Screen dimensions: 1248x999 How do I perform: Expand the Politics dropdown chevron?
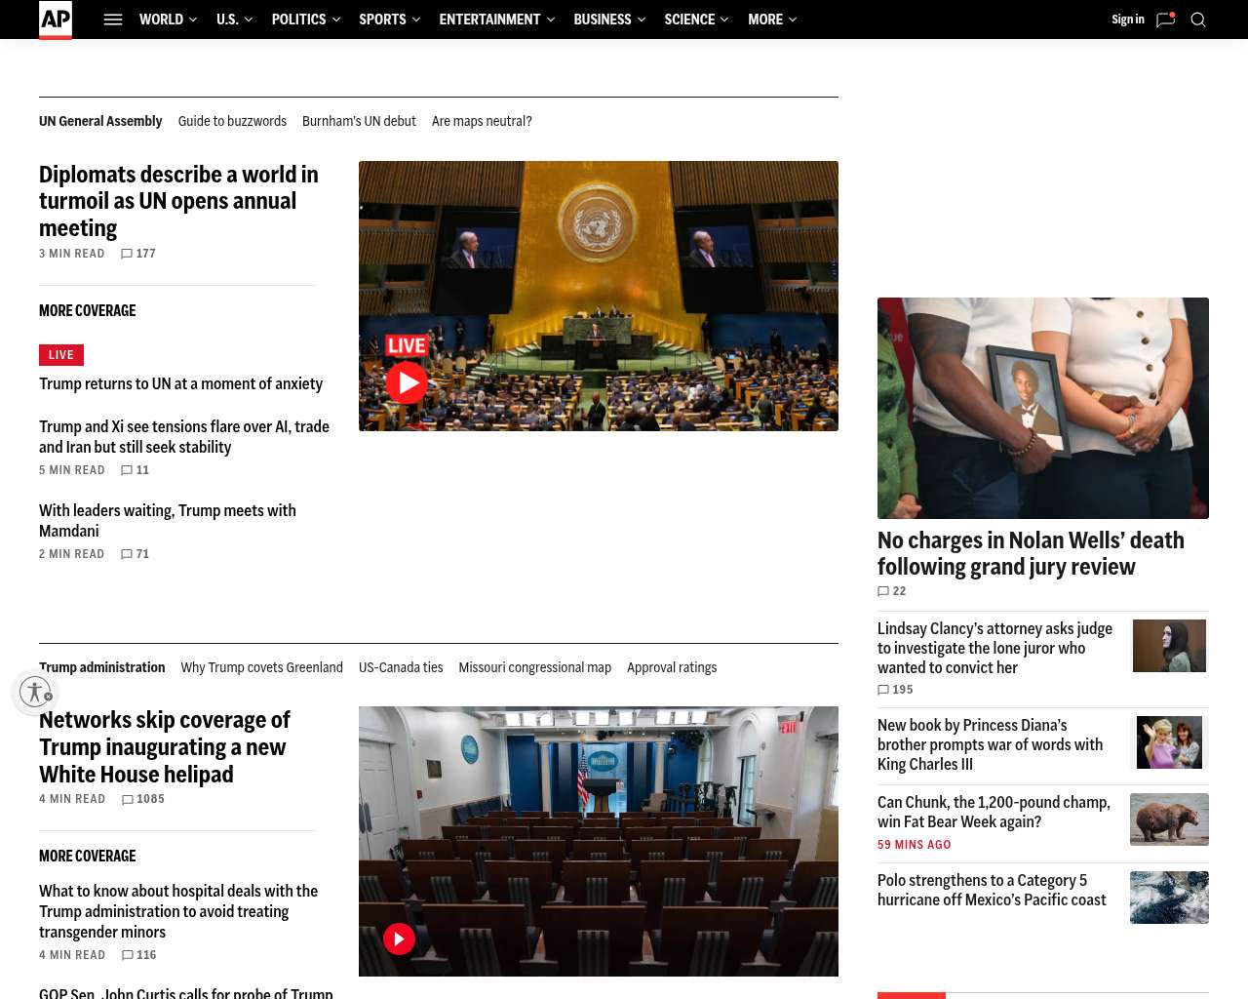click(336, 20)
